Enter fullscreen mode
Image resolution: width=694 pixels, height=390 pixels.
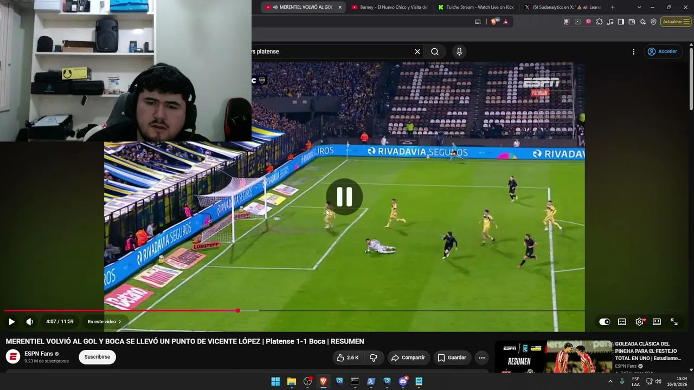coord(674,322)
